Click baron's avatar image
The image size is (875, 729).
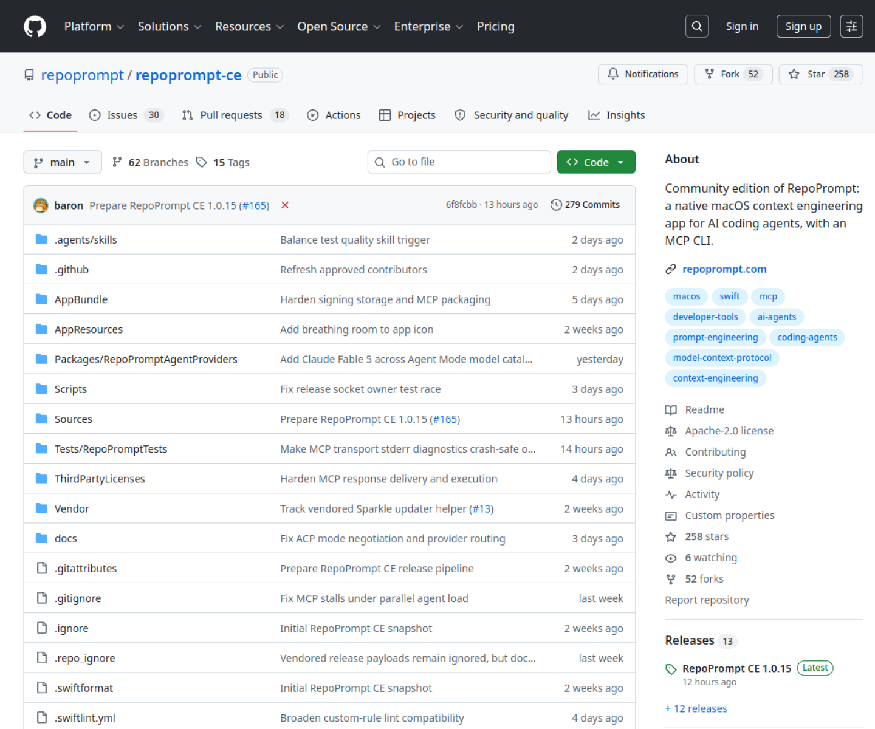tap(41, 205)
